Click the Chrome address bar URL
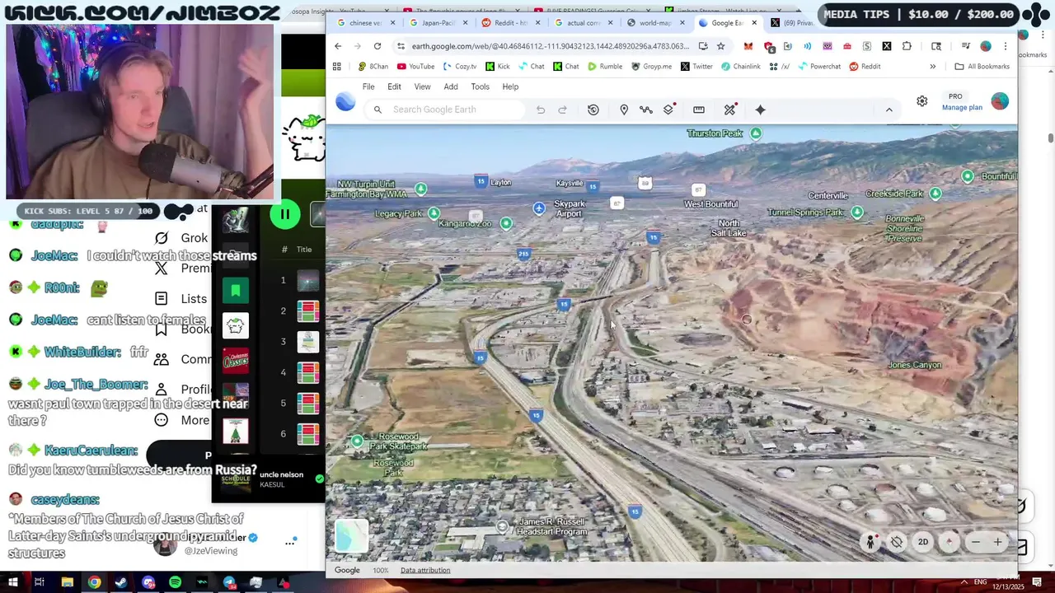 551,46
